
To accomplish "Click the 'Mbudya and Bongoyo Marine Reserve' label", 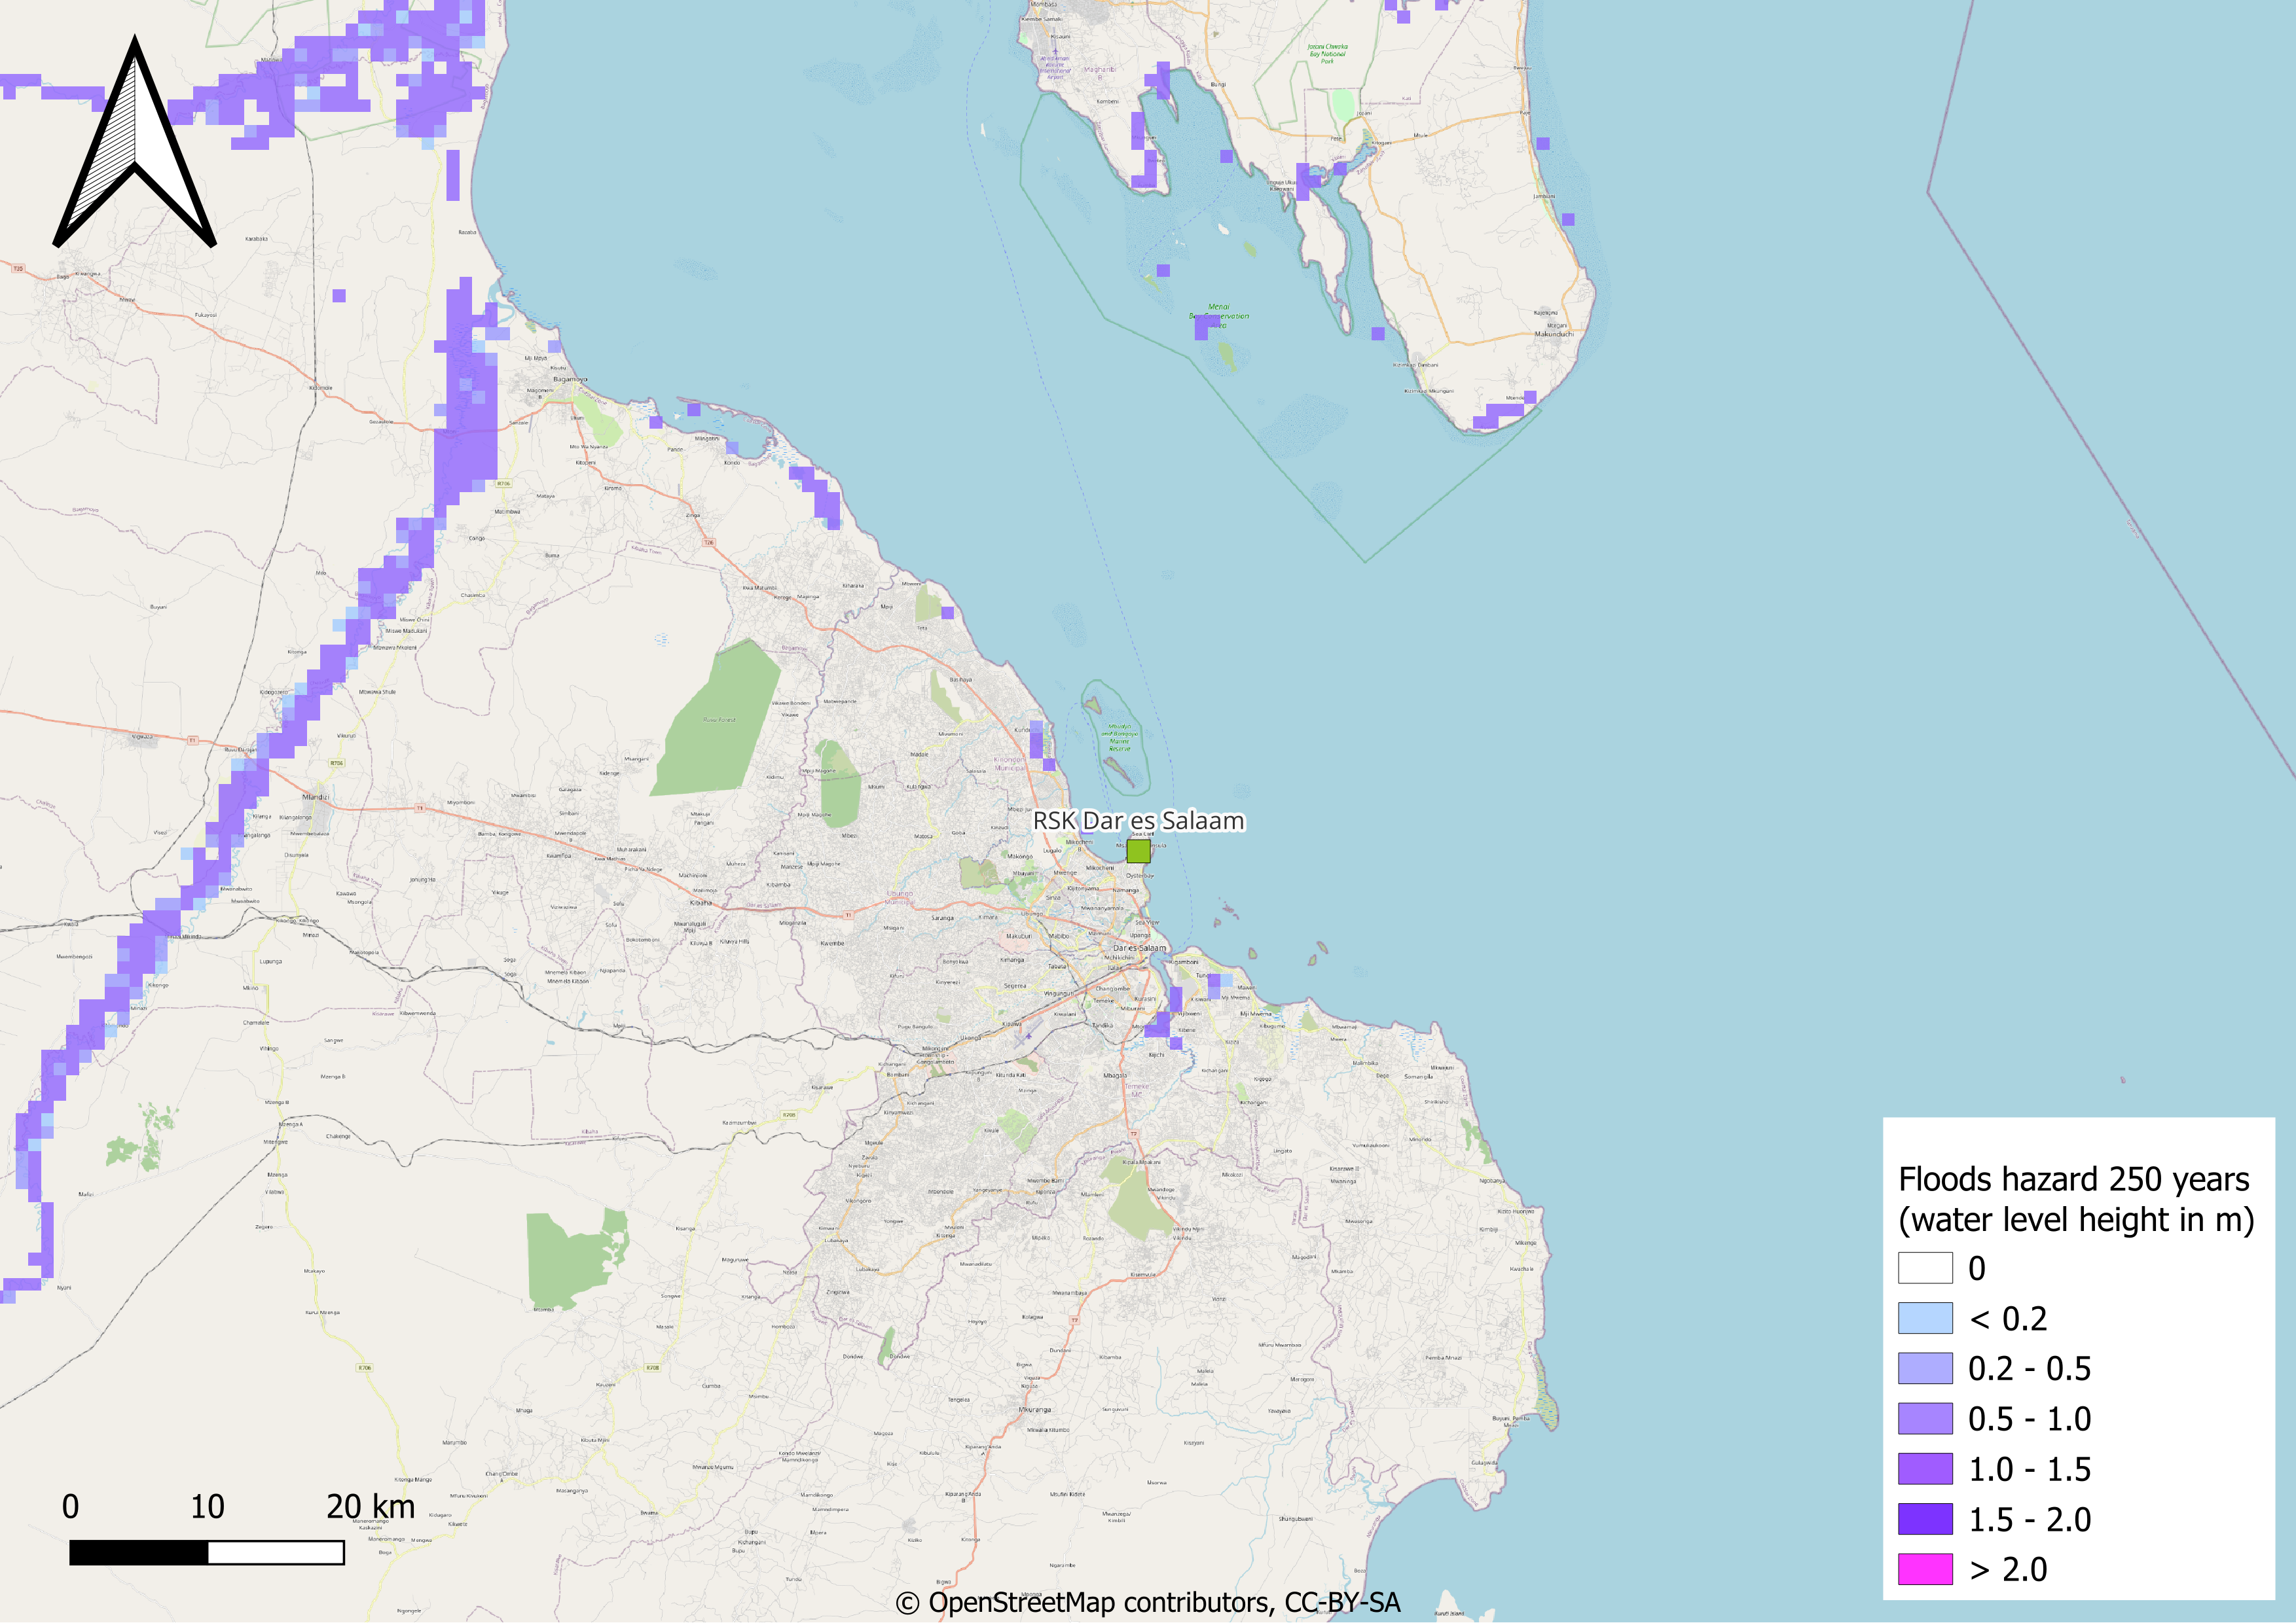I will tap(1119, 738).
